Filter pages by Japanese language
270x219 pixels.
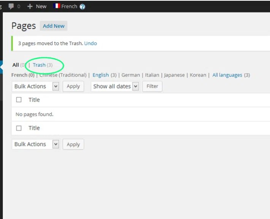point(174,75)
